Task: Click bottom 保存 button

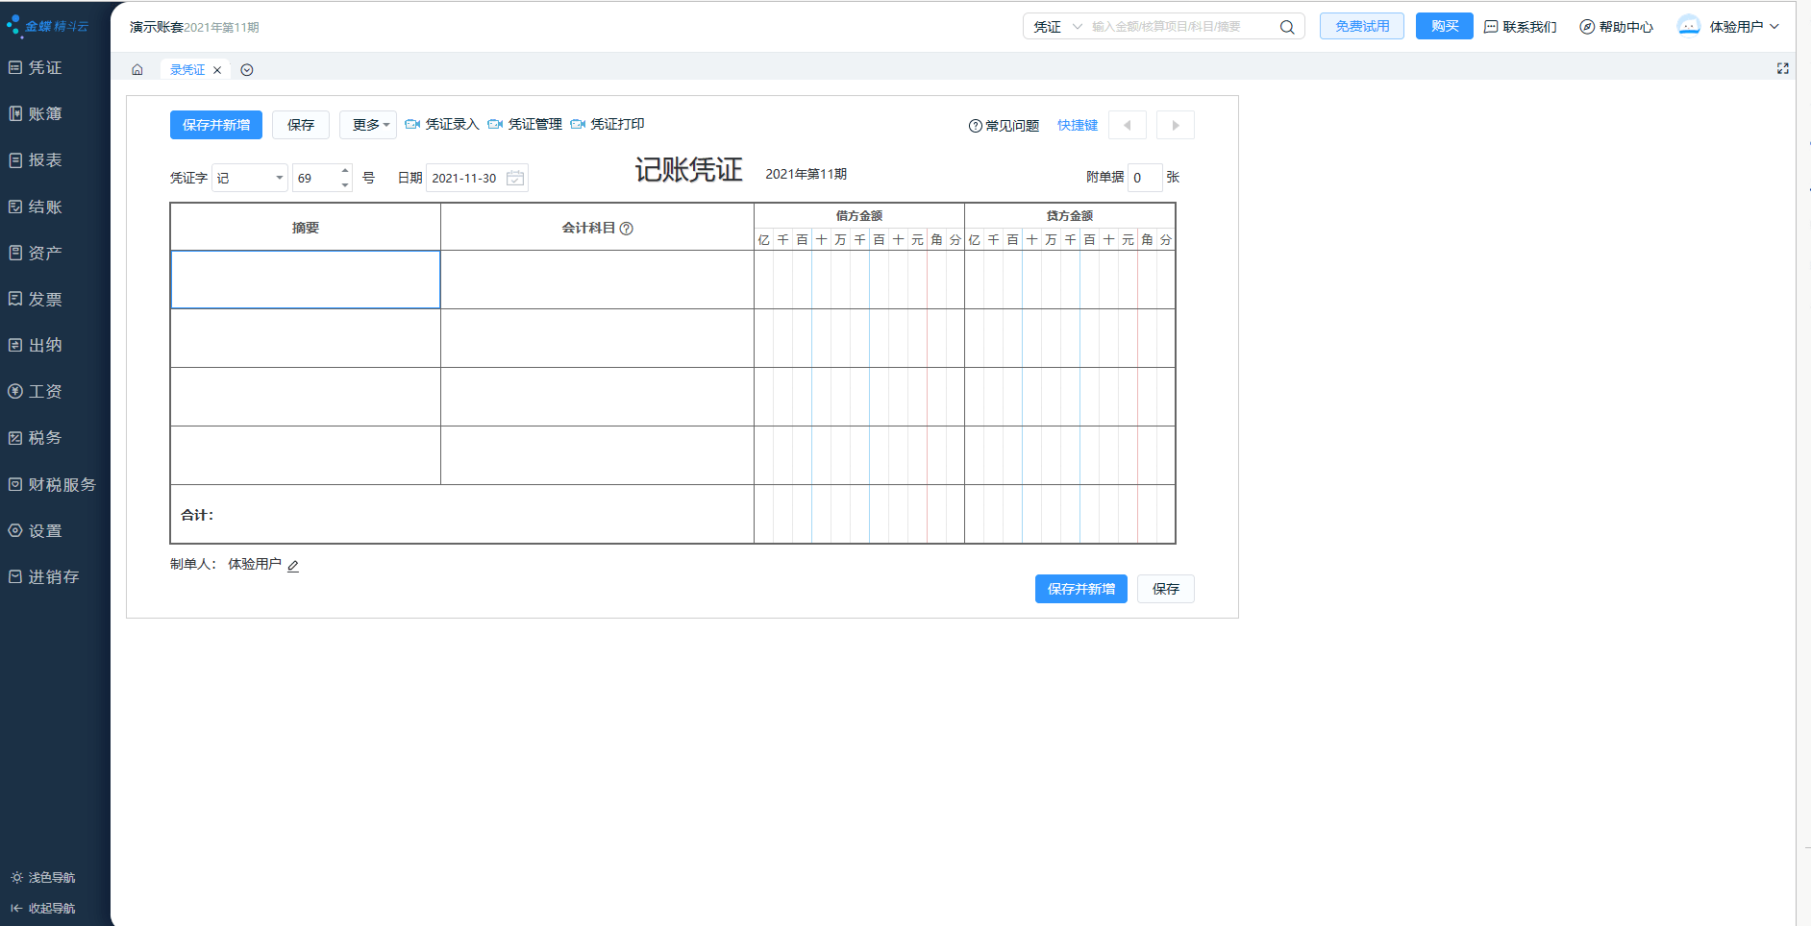Action: pyautogui.click(x=1166, y=589)
